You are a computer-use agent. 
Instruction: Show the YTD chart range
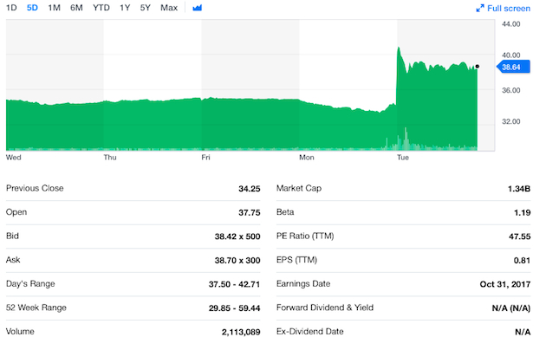click(x=101, y=8)
